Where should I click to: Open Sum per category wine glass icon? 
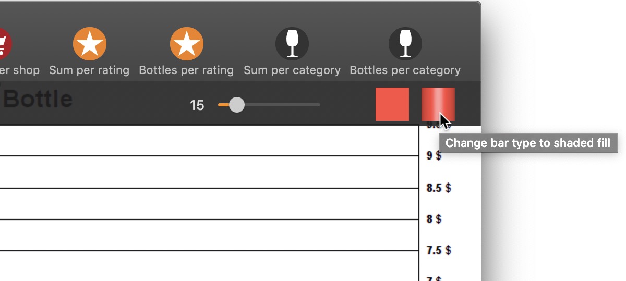click(292, 44)
